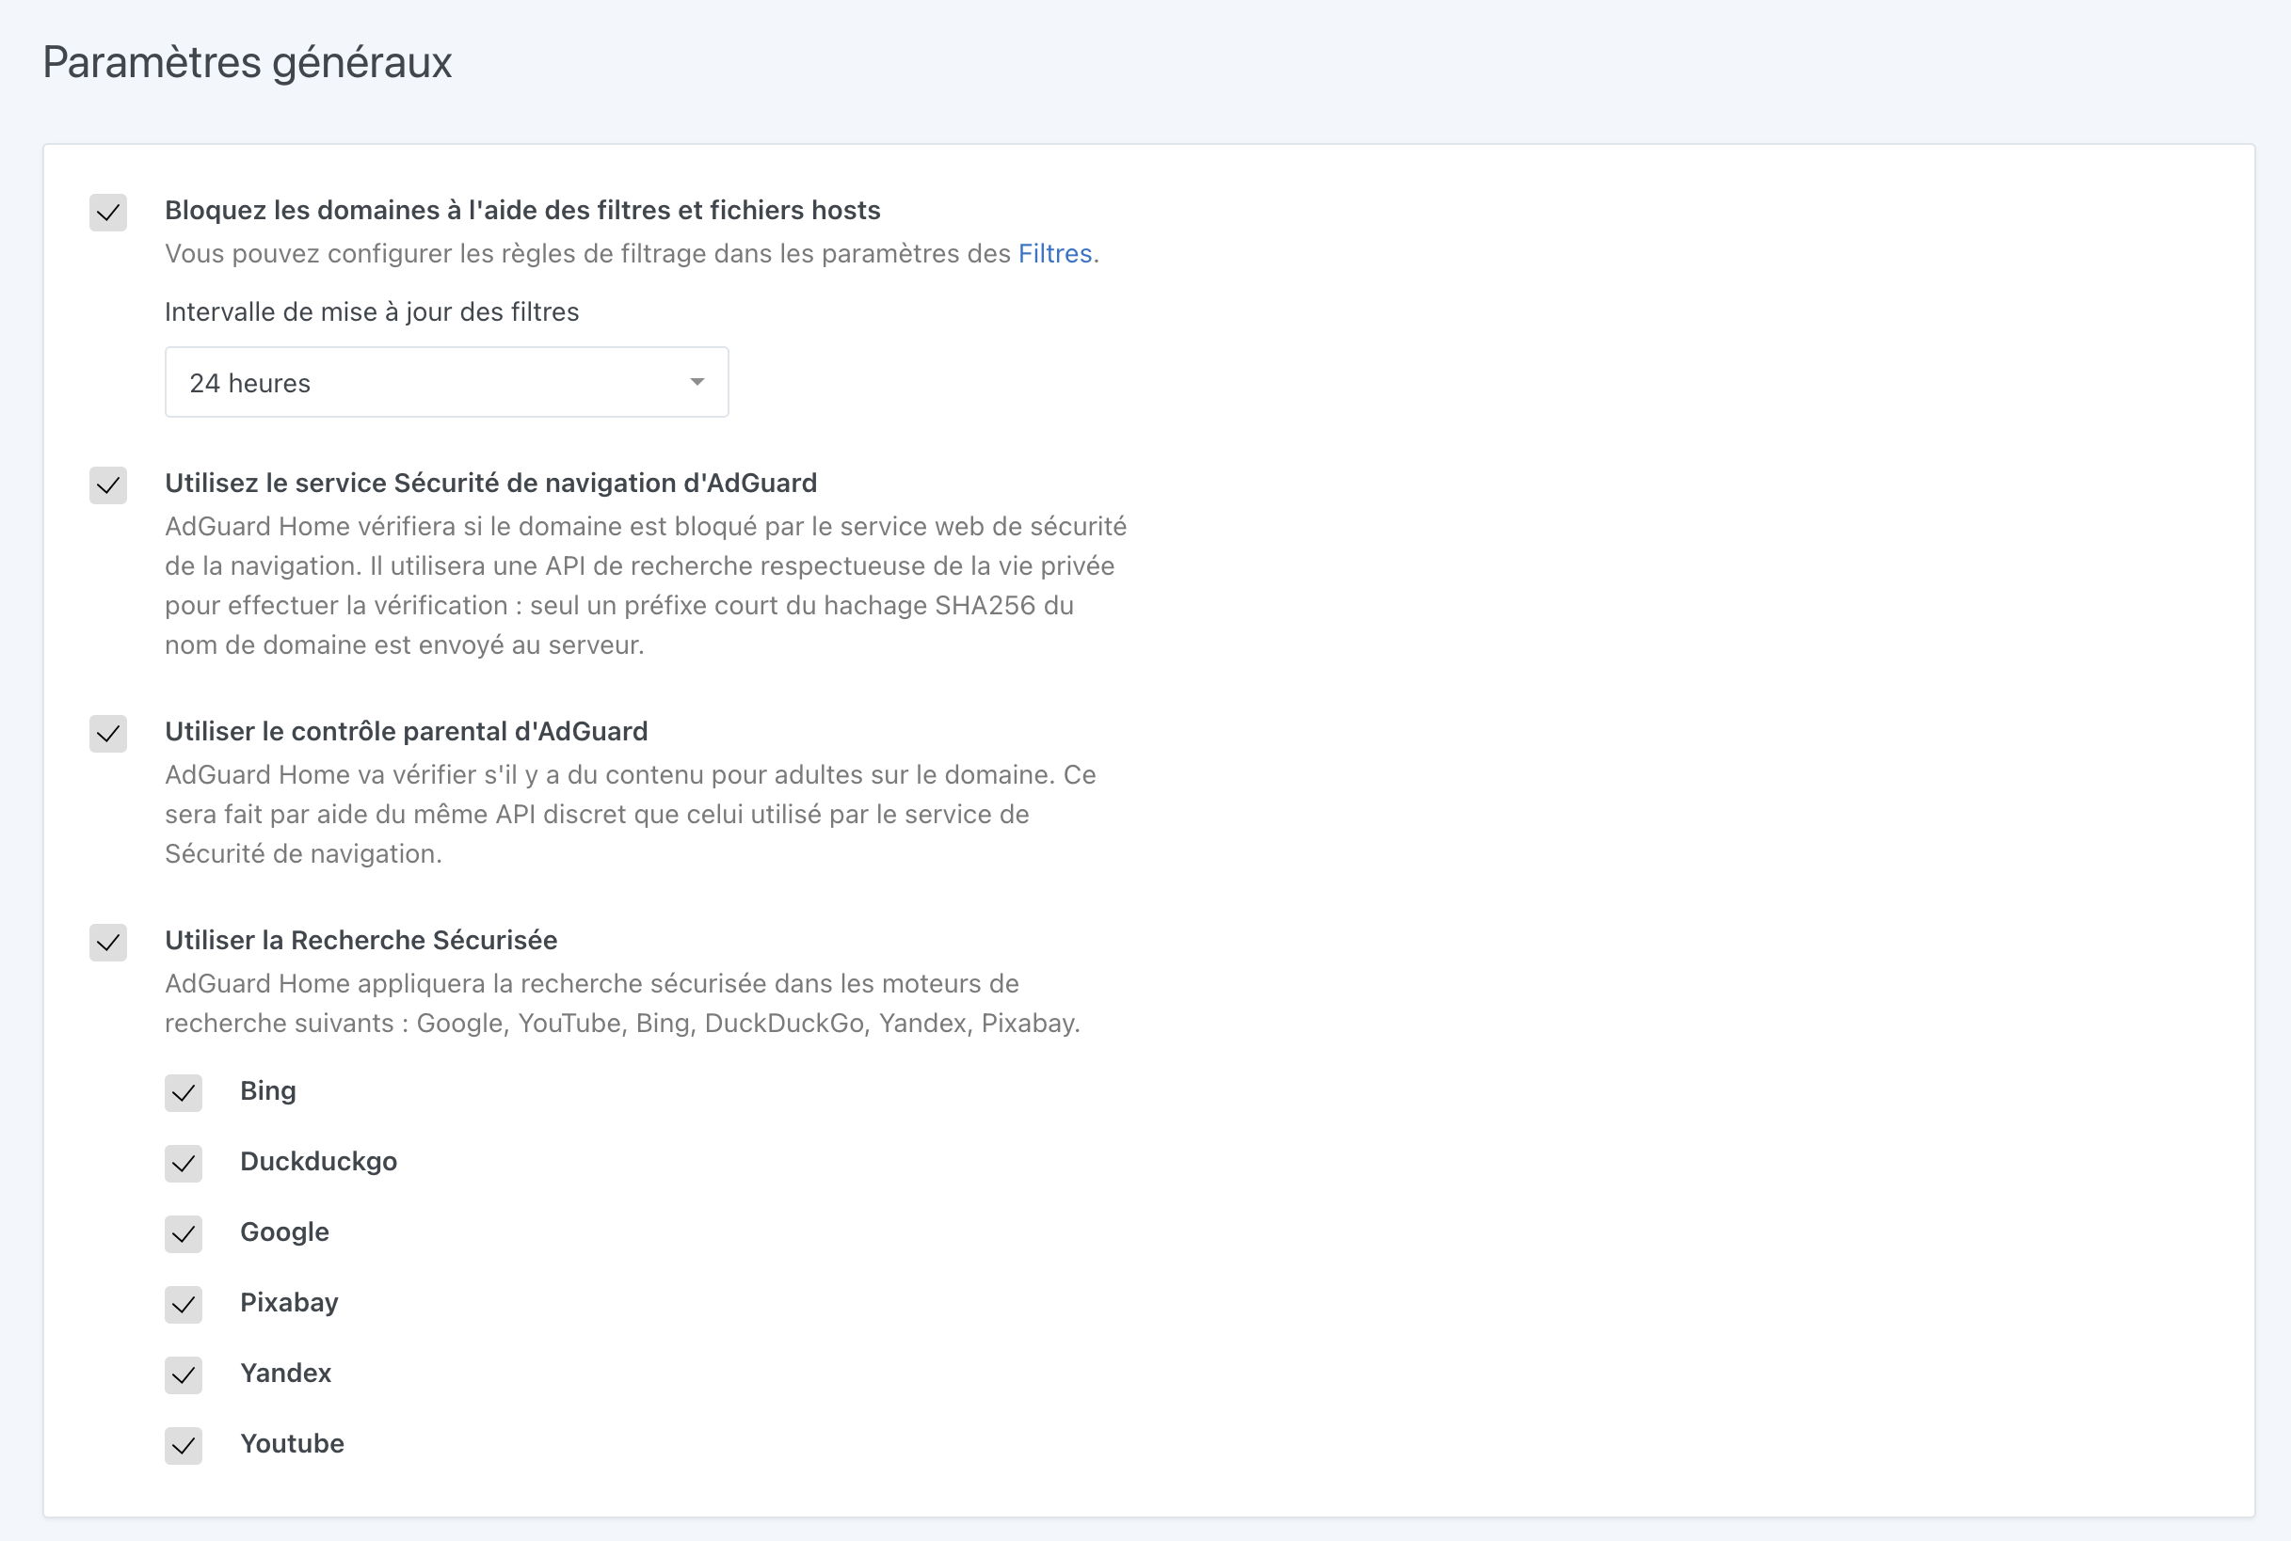Click the Bing label text
Image resolution: width=2291 pixels, height=1541 pixels.
click(x=267, y=1091)
